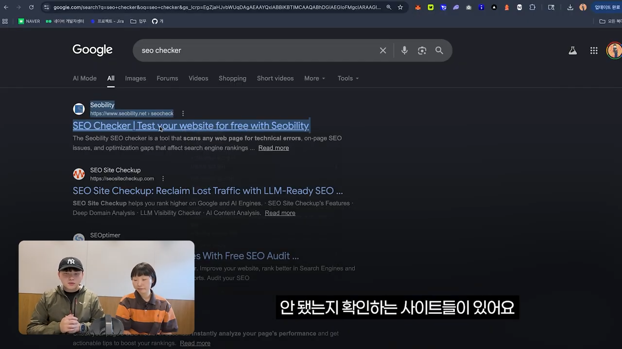Open the blue cursor extension icon
The height and width of the screenshot is (349, 622).
pos(443,7)
